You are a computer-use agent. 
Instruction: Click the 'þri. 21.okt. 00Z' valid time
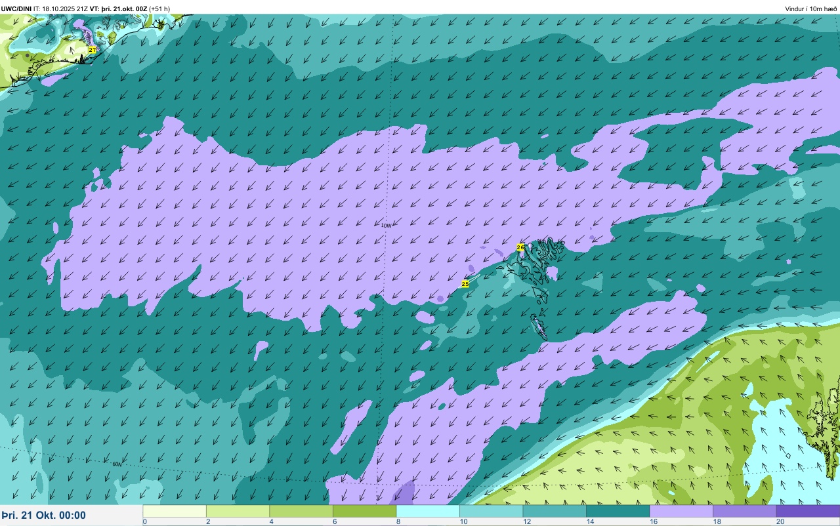(x=123, y=9)
